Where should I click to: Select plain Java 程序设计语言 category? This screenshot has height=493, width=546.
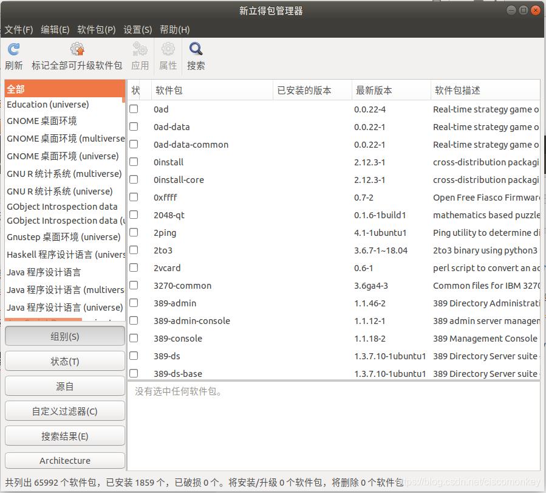[x=65, y=272]
